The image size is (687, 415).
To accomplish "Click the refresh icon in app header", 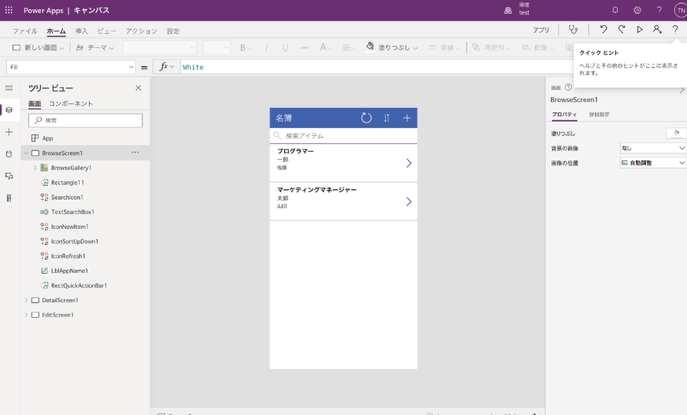I will [x=366, y=117].
